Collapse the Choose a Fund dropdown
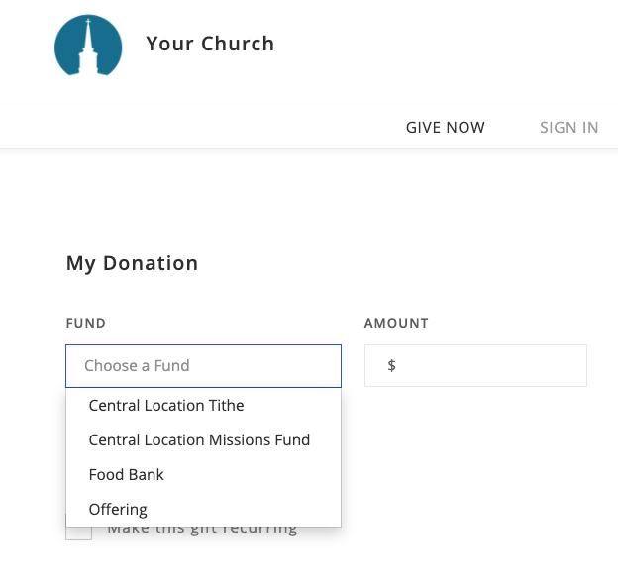Viewport: 618px width, 581px height. (x=203, y=366)
